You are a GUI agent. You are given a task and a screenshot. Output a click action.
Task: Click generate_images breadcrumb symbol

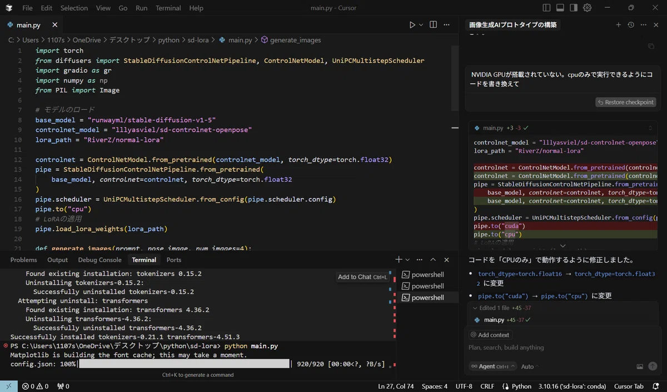tap(291, 40)
